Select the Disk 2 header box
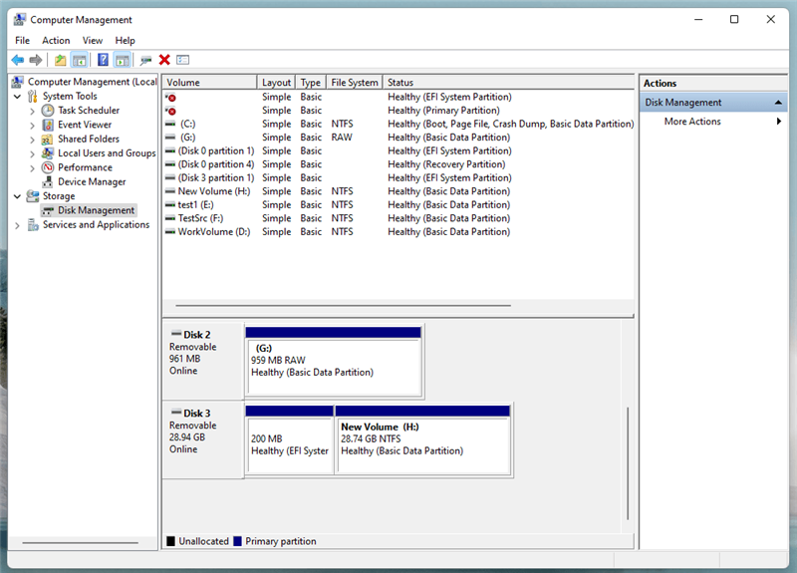This screenshot has height=573, width=797. coord(203,361)
